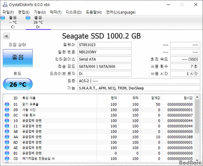The height and width of the screenshot is (166, 203).
Task: Click the interface field Serial ATA
Action: tap(105, 59)
